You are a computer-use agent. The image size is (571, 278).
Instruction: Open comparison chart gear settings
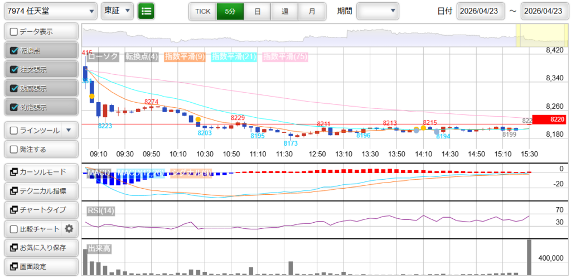tap(69, 228)
